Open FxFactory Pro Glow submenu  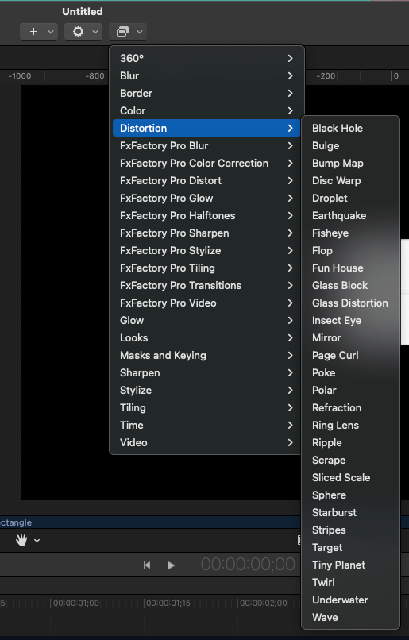tap(206, 198)
